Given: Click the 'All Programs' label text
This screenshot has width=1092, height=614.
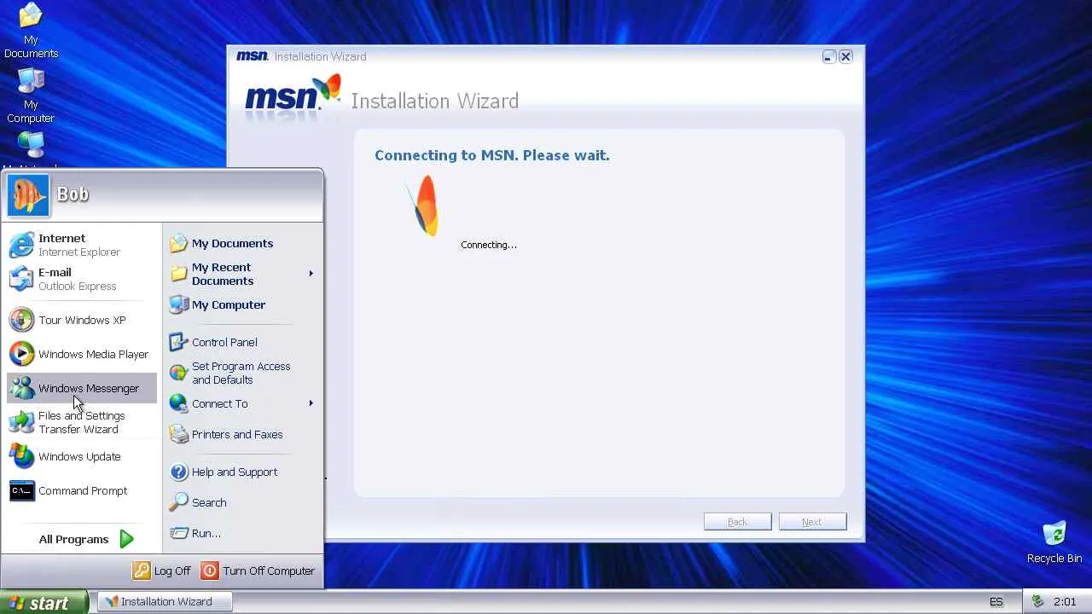Looking at the screenshot, I should click(x=73, y=539).
